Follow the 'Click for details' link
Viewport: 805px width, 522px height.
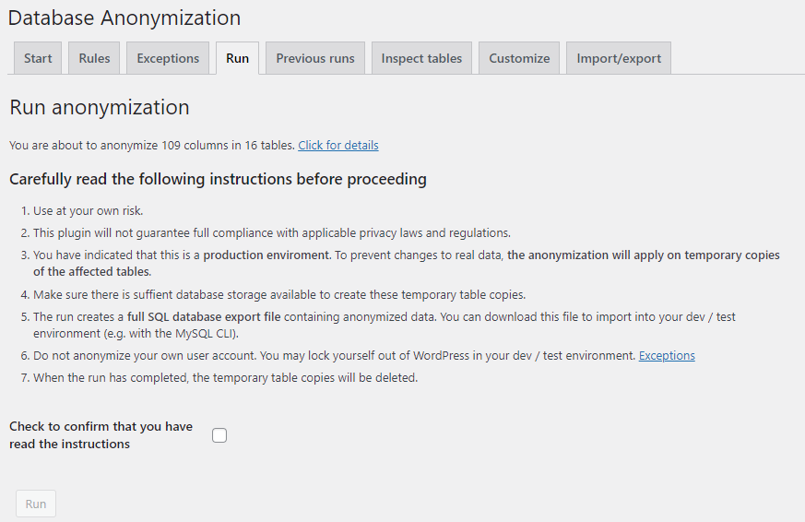337,146
